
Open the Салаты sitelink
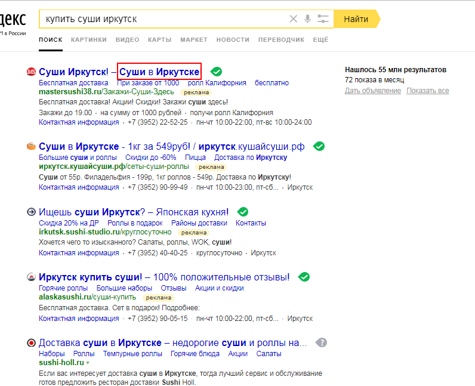269,354
